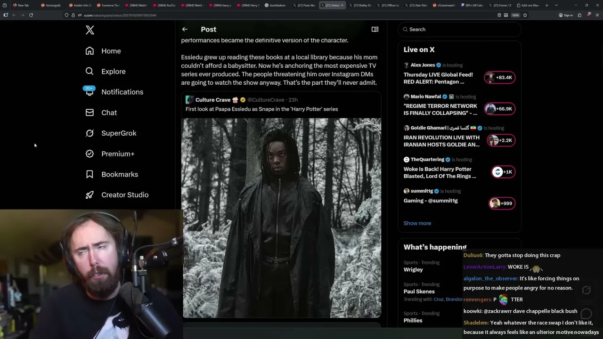Click the Premium+ verified badge icon
This screenshot has width=603, height=339.
point(90,153)
